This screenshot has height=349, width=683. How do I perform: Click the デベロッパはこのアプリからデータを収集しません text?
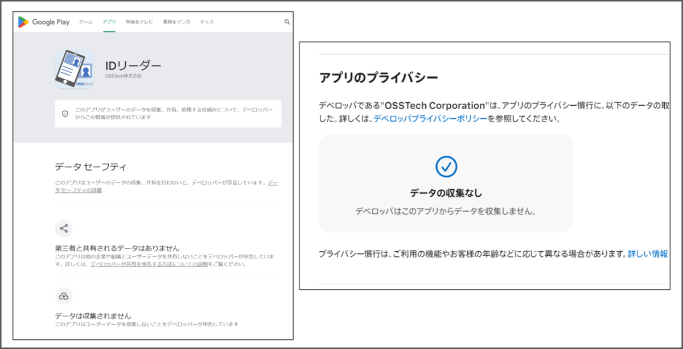click(446, 211)
